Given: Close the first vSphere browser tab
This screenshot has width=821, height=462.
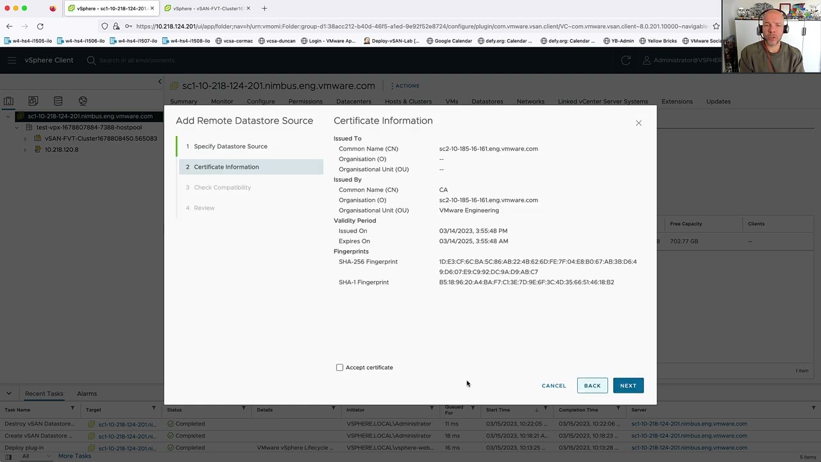Looking at the screenshot, I should pyautogui.click(x=152, y=8).
